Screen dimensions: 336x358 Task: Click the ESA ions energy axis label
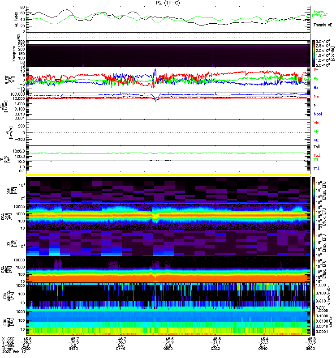[7, 217]
